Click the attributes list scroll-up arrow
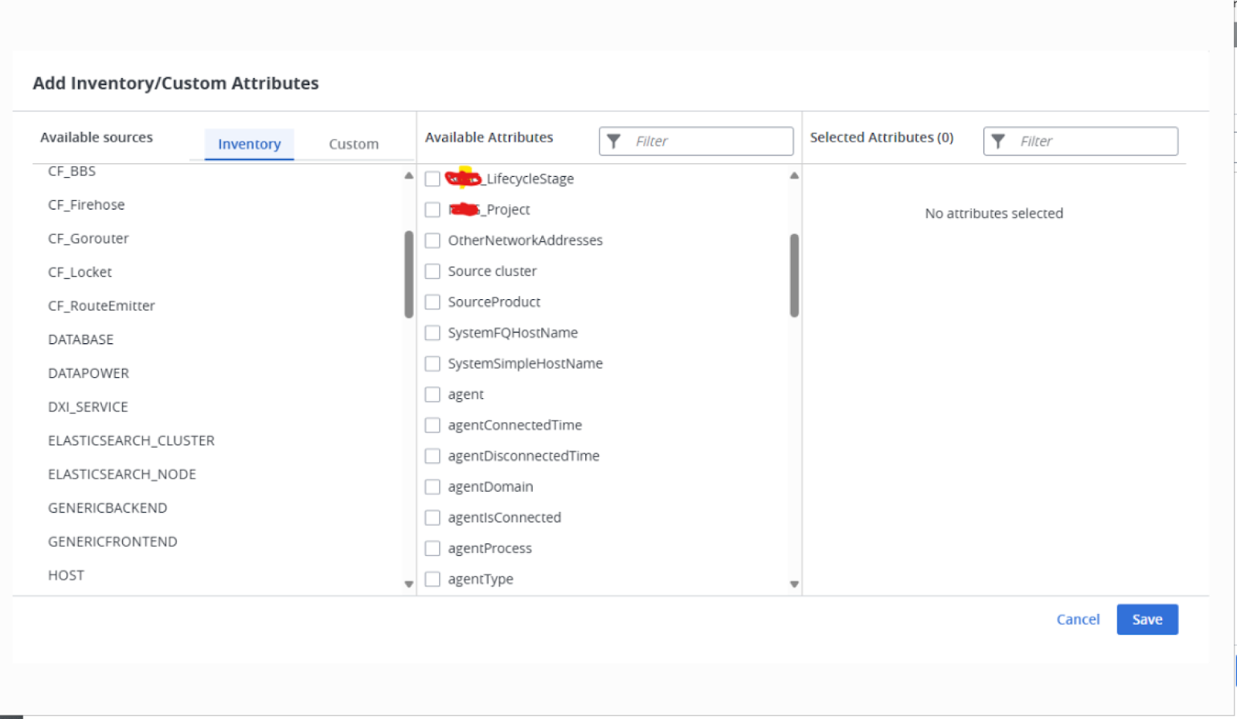The image size is (1237, 719). click(794, 176)
